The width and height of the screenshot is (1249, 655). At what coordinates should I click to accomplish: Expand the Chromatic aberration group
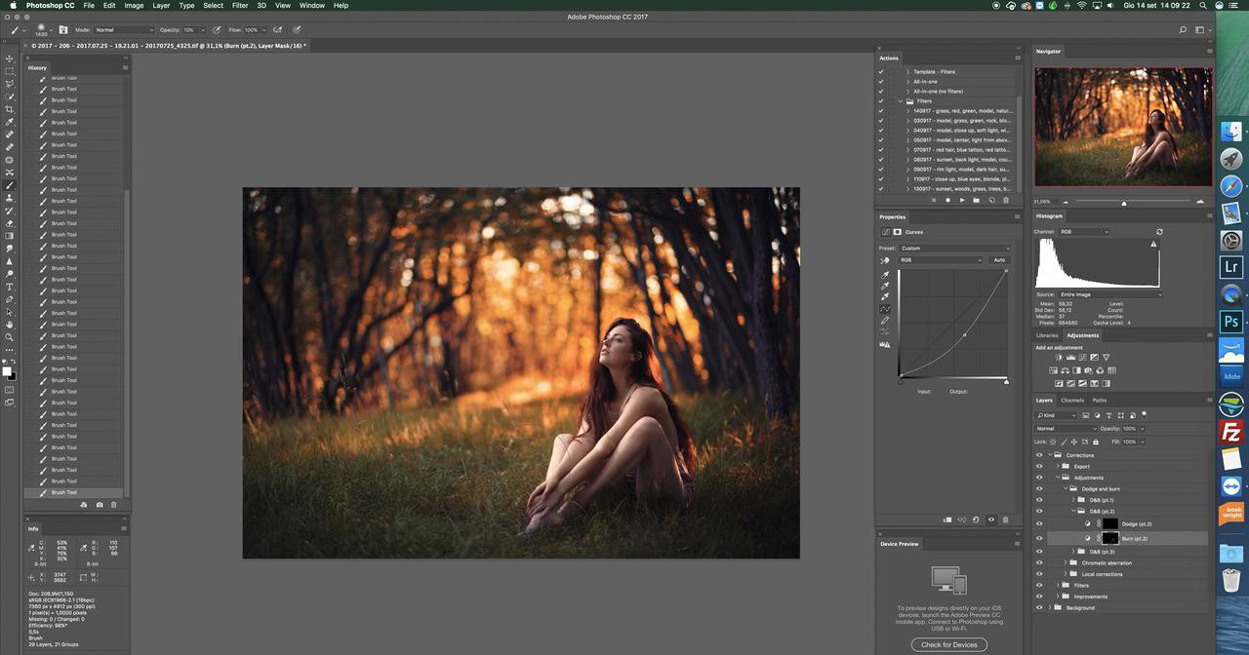[1066, 563]
